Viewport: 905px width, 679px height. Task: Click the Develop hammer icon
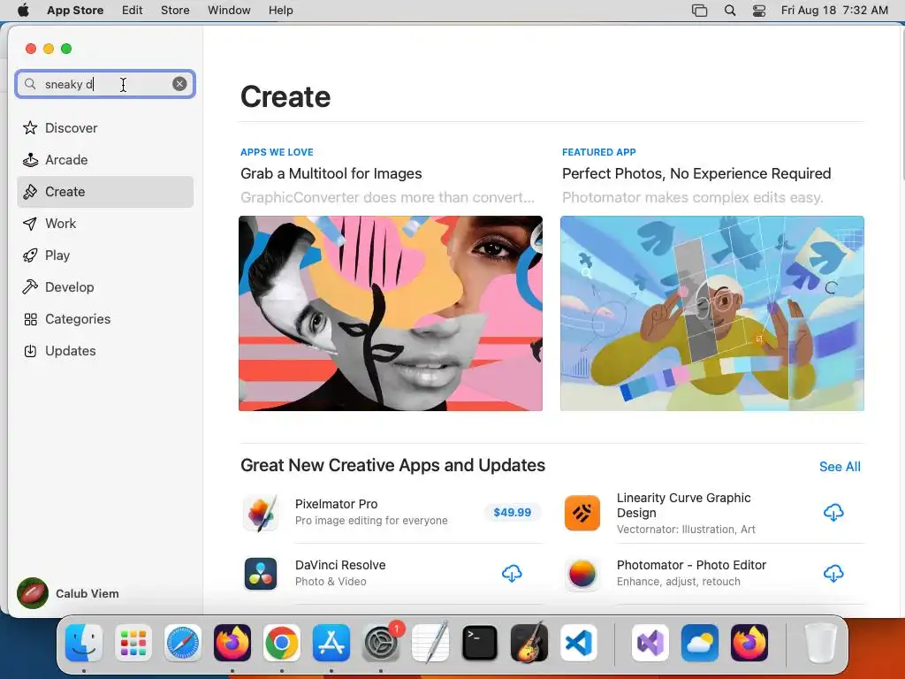[x=30, y=287]
